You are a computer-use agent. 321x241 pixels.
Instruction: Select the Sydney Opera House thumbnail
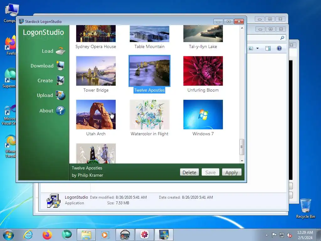point(96,34)
